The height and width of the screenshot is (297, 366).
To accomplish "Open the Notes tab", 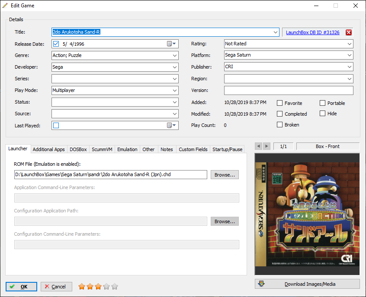I will click(167, 149).
